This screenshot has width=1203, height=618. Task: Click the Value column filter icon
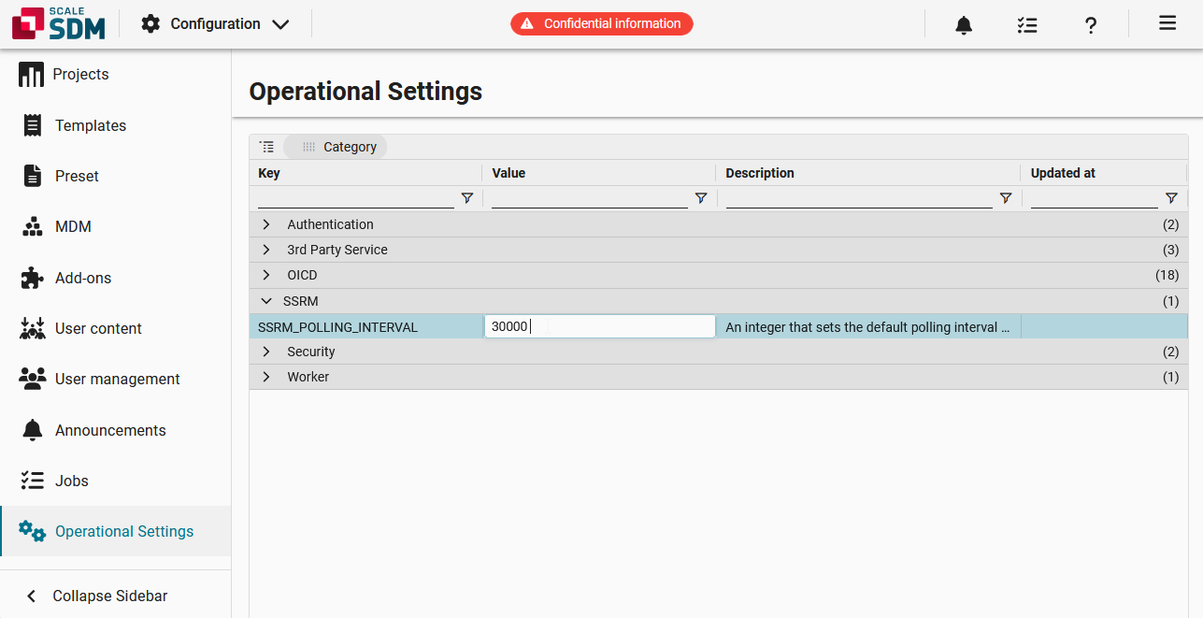pyautogui.click(x=700, y=198)
